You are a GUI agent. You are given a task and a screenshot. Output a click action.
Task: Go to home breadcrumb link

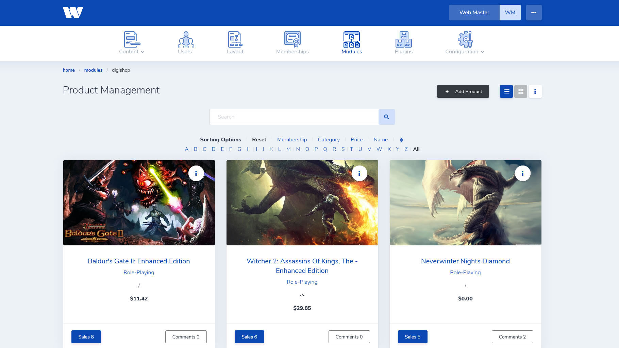tap(69, 70)
